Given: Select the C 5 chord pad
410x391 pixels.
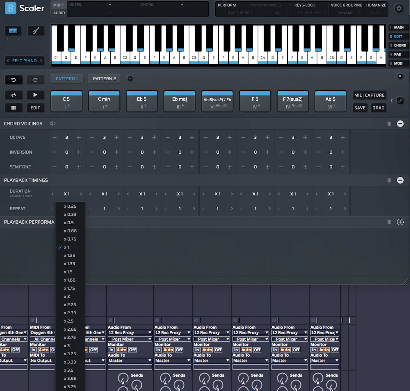Looking at the screenshot, I should 66,101.
